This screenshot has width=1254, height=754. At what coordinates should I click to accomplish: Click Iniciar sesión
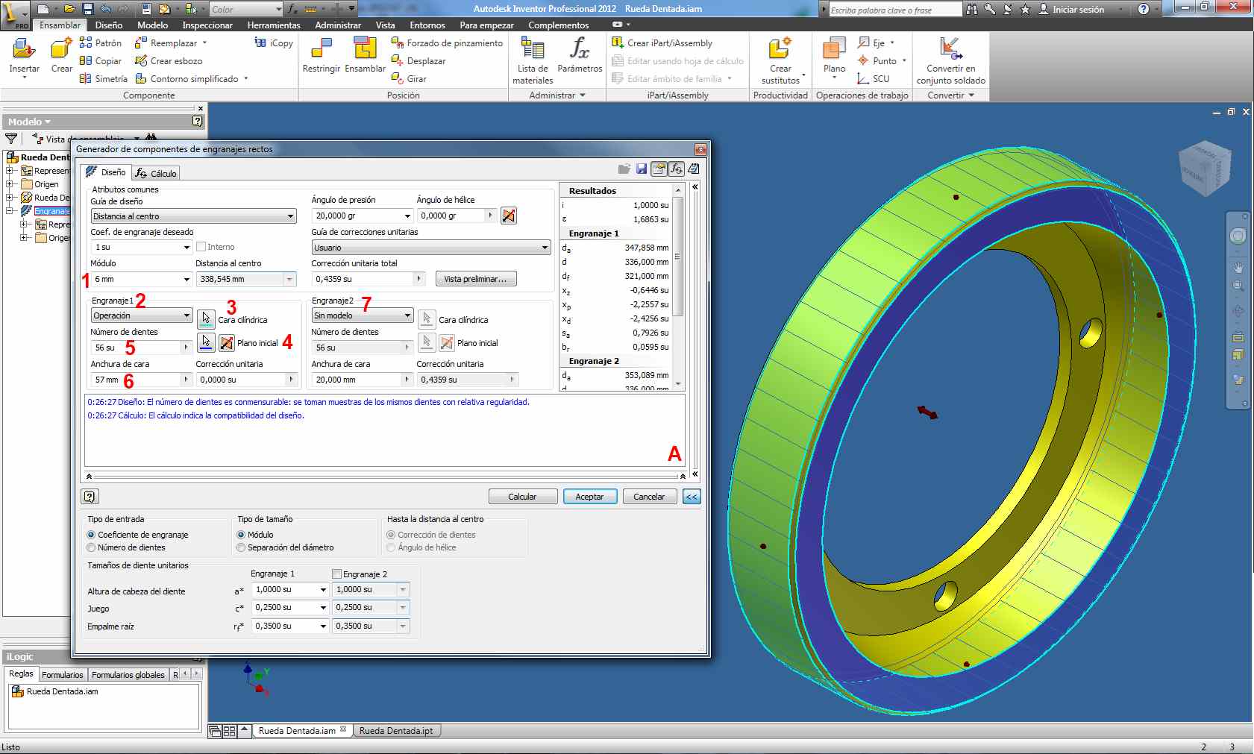[x=1071, y=10]
